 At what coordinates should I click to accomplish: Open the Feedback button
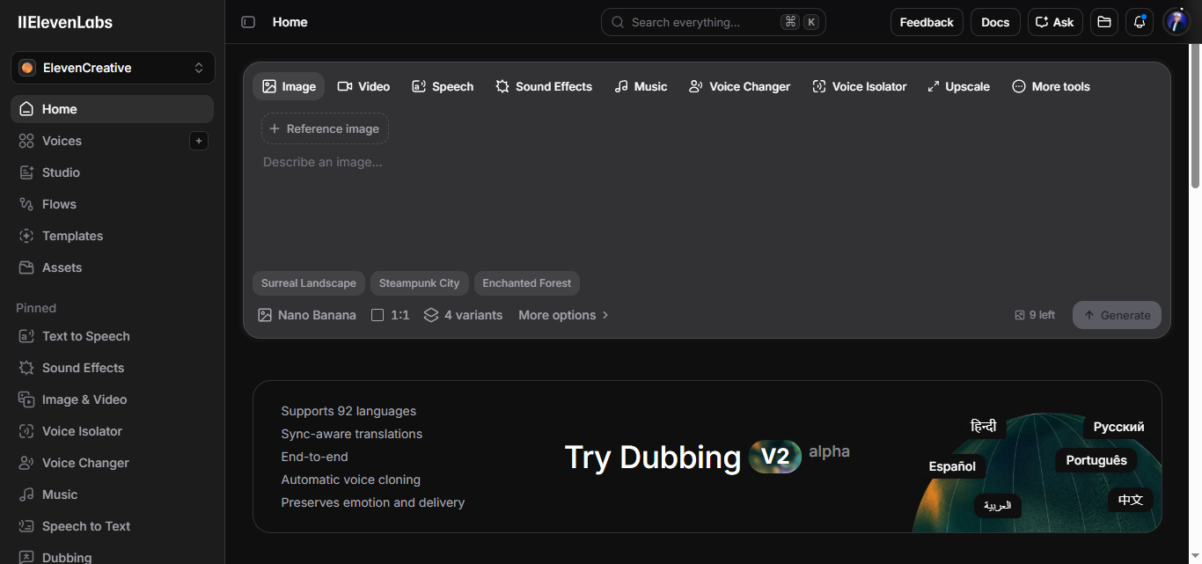[x=927, y=22]
